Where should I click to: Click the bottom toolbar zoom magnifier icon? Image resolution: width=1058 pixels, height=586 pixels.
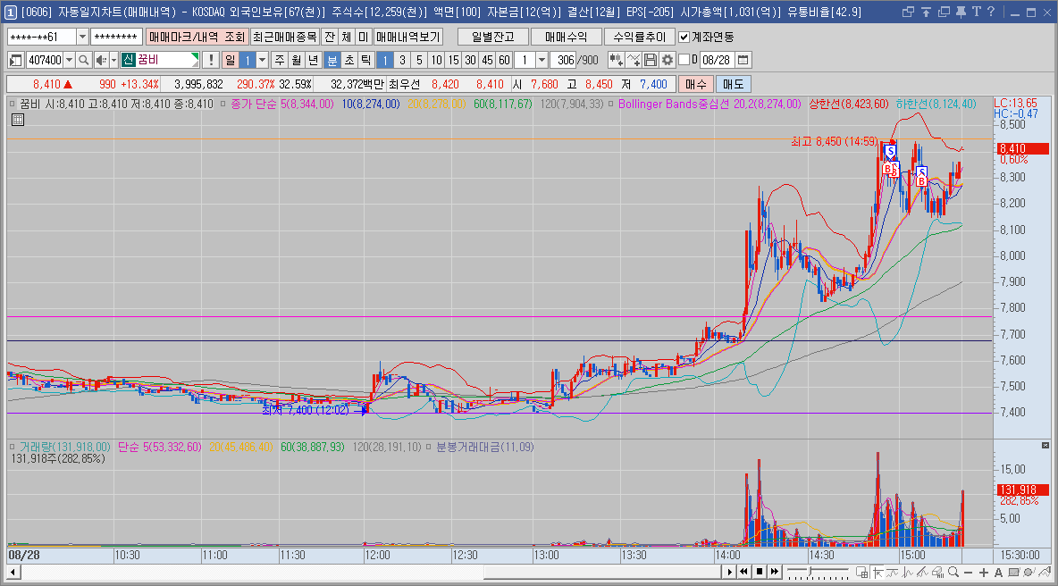click(953, 573)
